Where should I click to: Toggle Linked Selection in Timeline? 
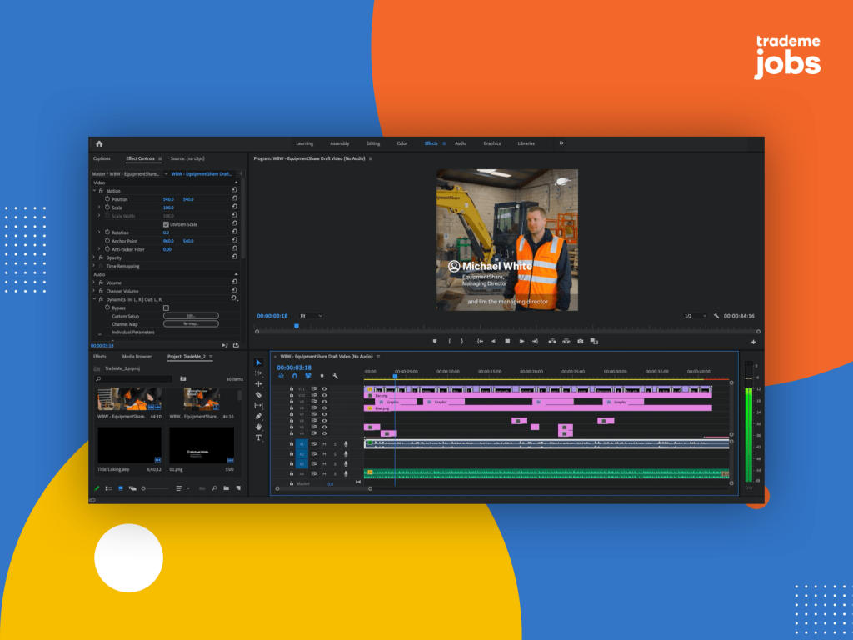[308, 376]
